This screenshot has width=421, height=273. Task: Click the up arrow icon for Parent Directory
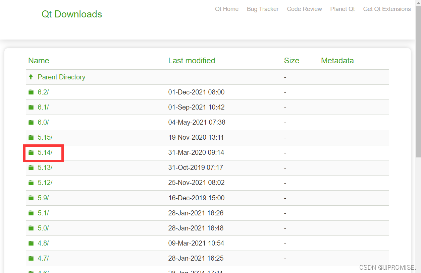click(31, 77)
